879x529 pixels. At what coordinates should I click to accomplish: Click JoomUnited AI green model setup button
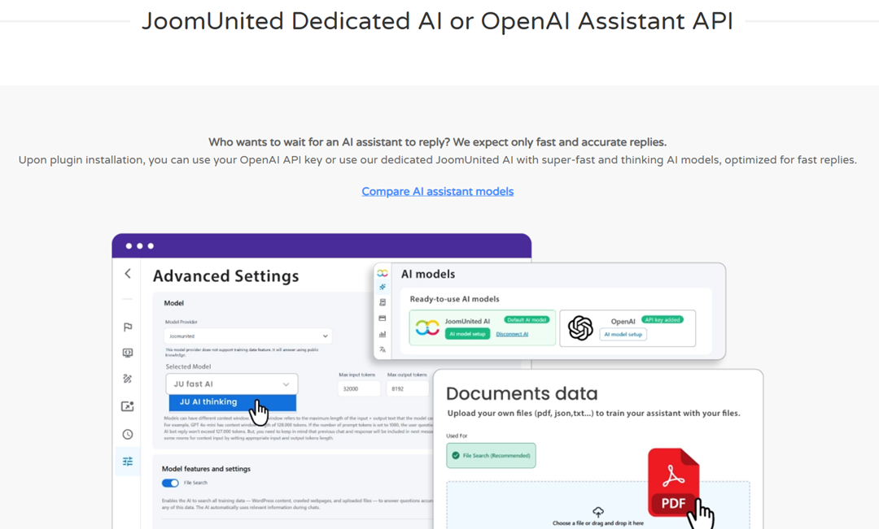coord(467,334)
